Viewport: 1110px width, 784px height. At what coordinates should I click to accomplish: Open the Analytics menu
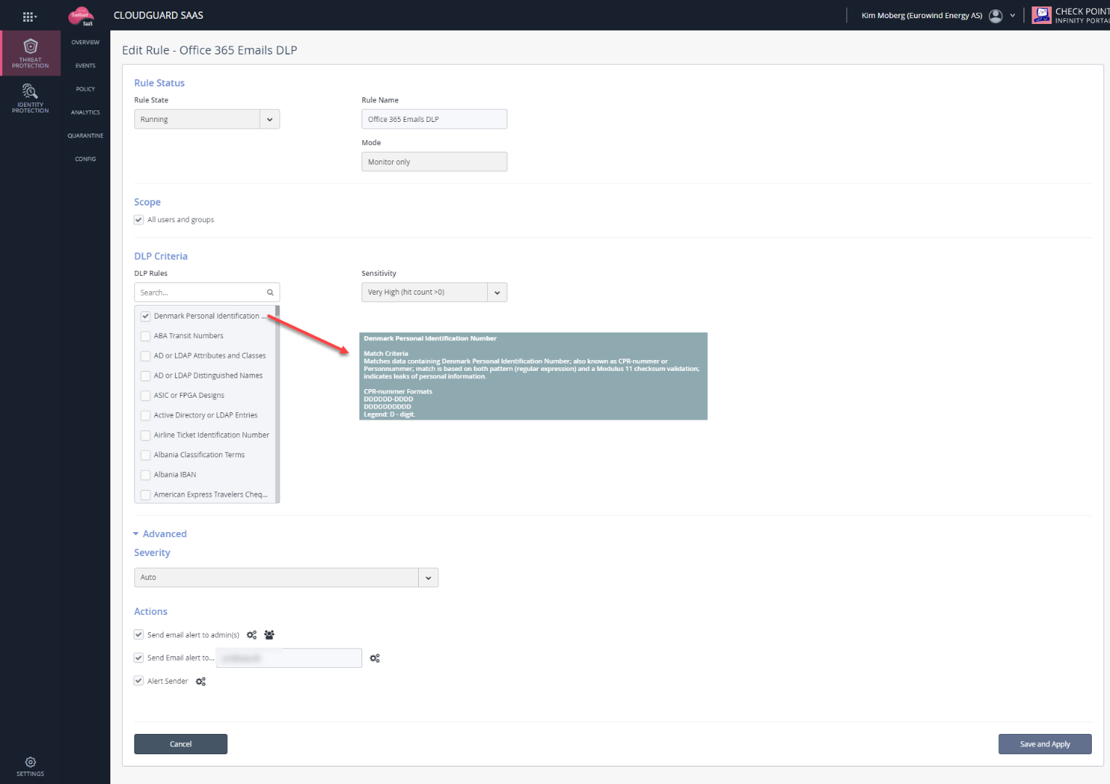pyautogui.click(x=86, y=113)
